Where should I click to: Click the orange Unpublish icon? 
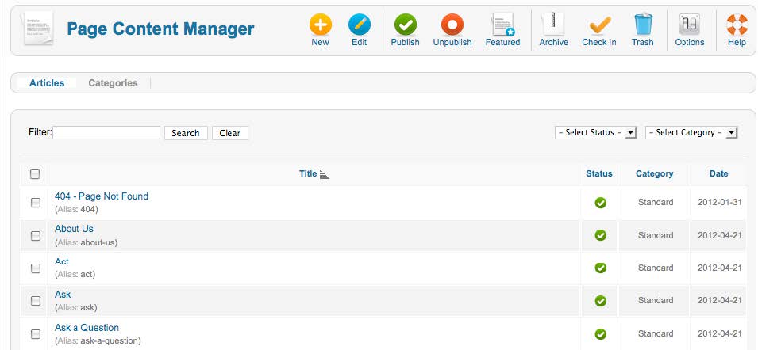(x=452, y=25)
